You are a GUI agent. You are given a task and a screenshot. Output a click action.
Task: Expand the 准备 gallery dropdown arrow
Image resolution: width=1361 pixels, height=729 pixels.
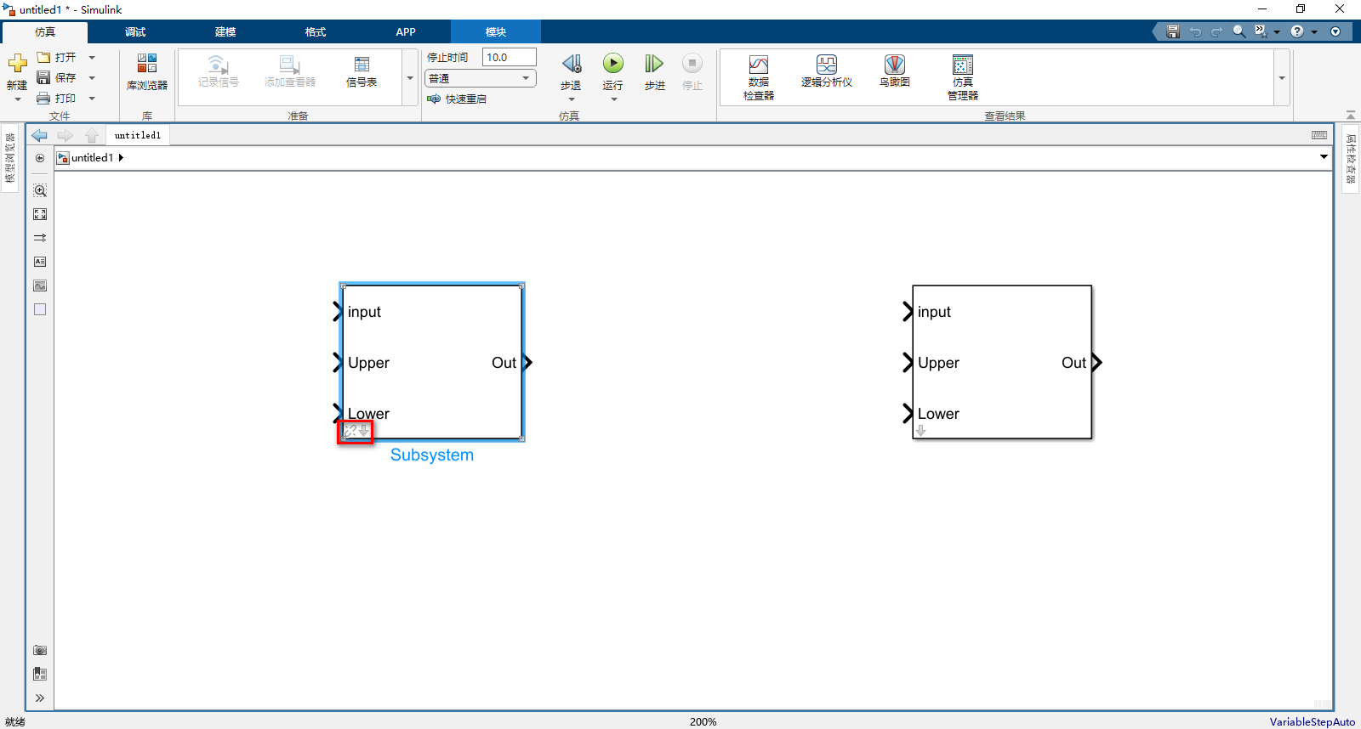click(x=410, y=78)
